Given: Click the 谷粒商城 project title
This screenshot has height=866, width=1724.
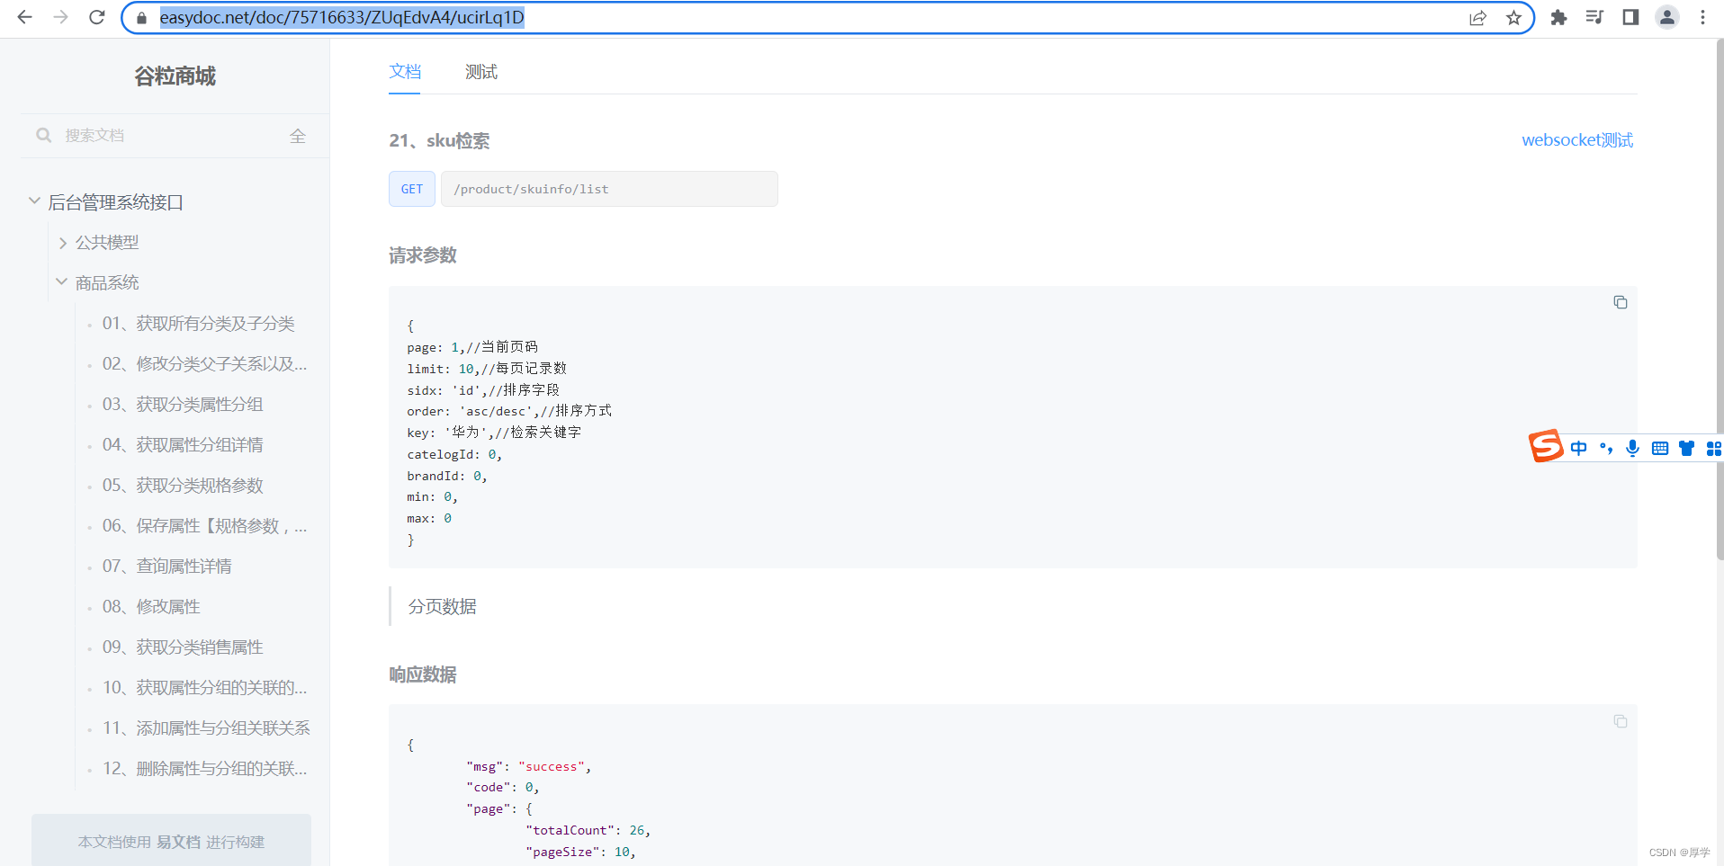Looking at the screenshot, I should pyautogui.click(x=175, y=76).
